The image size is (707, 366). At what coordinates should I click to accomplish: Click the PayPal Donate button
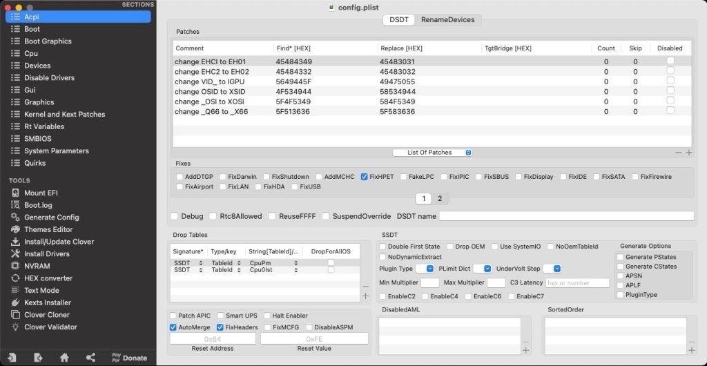(129, 357)
